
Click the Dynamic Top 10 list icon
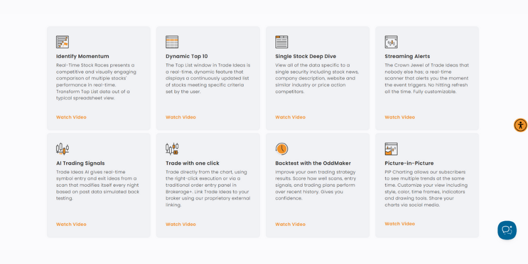(x=172, y=42)
